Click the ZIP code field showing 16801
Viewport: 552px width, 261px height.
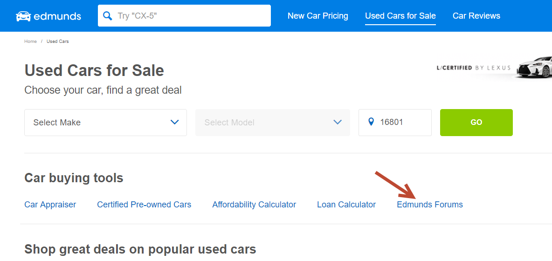coord(395,123)
